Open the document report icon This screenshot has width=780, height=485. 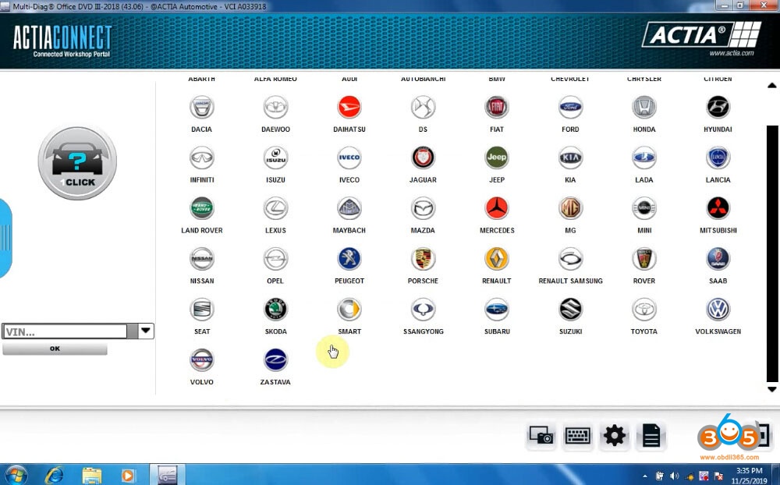coord(651,436)
